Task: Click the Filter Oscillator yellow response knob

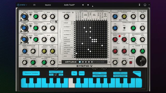Action: pos(124,17)
